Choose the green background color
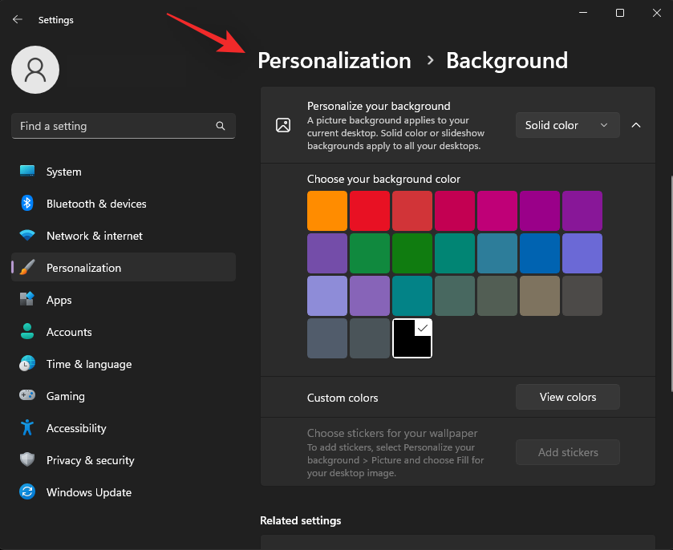The image size is (673, 550). pos(369,253)
